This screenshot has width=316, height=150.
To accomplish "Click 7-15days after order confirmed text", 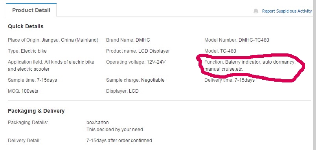I will (119, 140).
